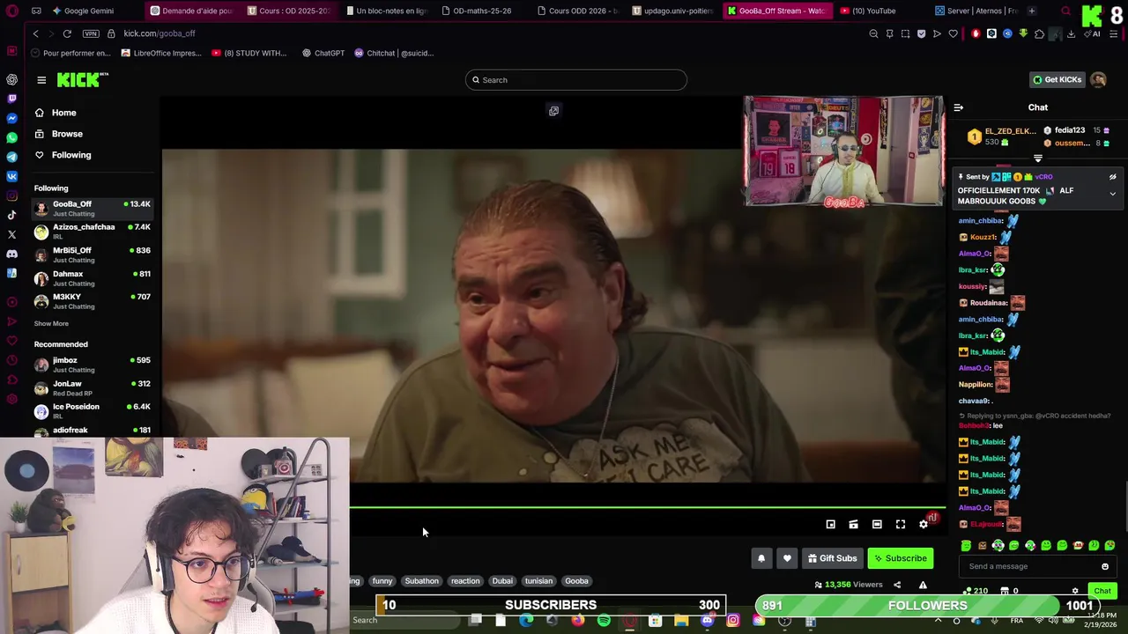This screenshot has width=1128, height=634.
Task: Open a new browser tab
Action: tap(1032, 11)
